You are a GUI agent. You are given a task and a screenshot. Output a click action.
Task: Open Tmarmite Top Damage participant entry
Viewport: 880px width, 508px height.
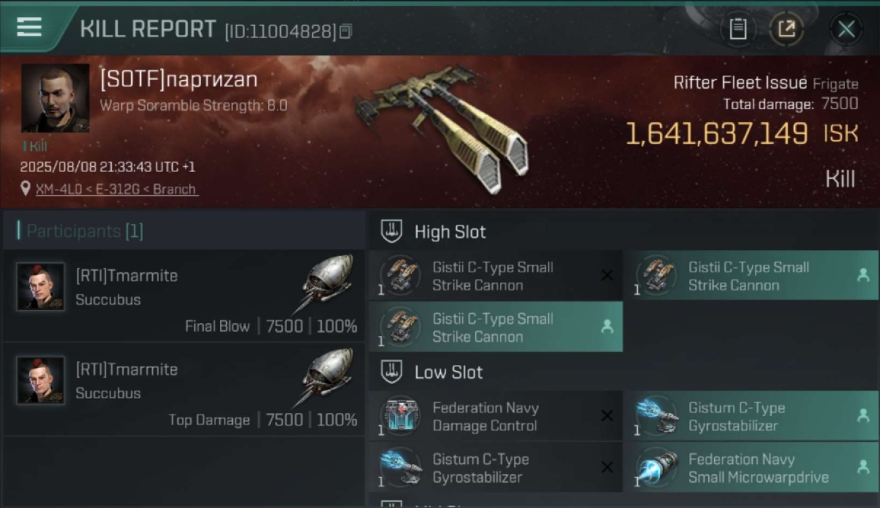(x=184, y=389)
